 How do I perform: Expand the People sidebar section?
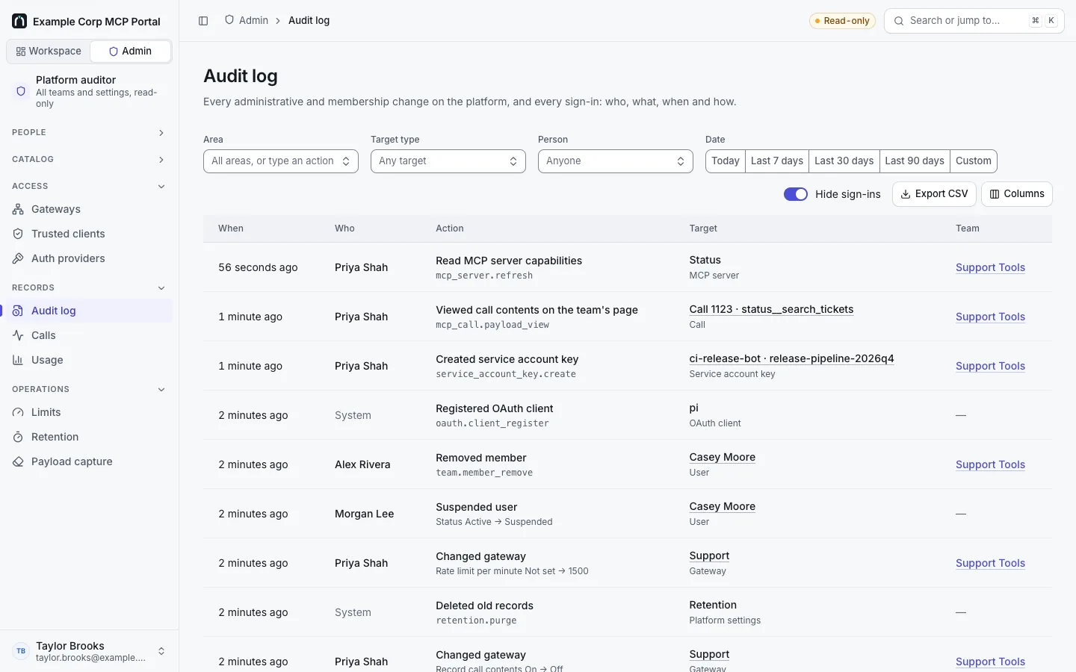(89, 133)
